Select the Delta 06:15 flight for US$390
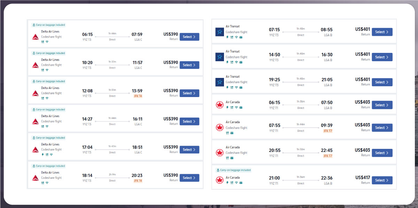Image resolution: width=418 pixels, height=208 pixels. tap(189, 37)
